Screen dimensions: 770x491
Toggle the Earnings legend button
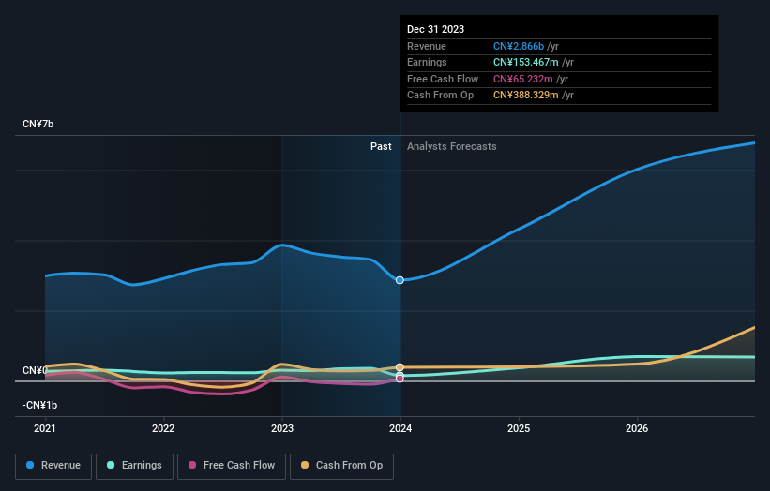[134, 466]
